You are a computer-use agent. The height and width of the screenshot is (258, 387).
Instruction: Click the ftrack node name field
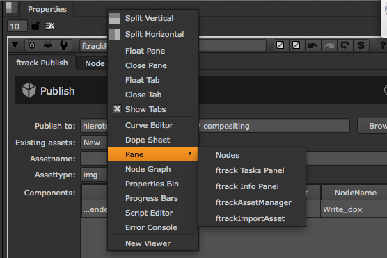[x=173, y=46]
